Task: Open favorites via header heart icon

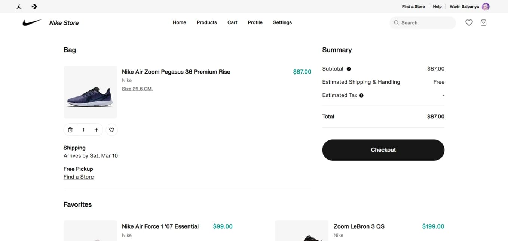Action: 469,23
